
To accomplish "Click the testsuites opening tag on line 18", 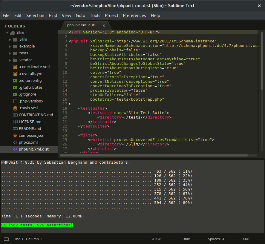I will pyautogui.click(x=93, y=108).
